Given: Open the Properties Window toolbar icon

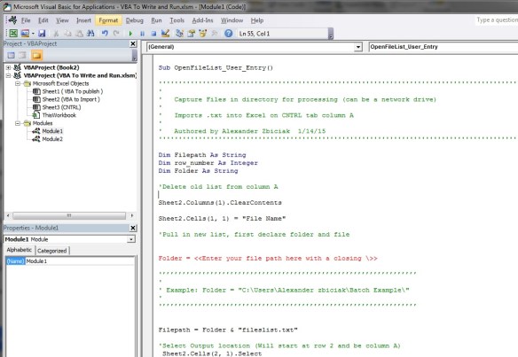Looking at the screenshot, I should coord(192,34).
